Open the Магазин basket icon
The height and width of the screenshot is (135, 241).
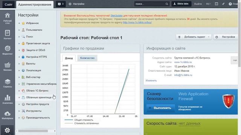[x=8, y=65]
